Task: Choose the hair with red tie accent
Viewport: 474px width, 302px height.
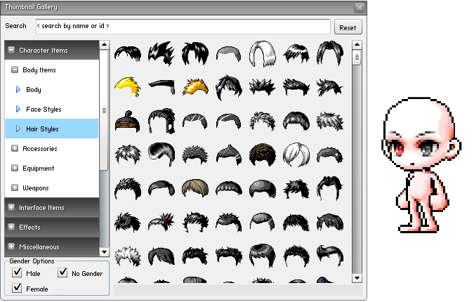Action: [x=162, y=222]
